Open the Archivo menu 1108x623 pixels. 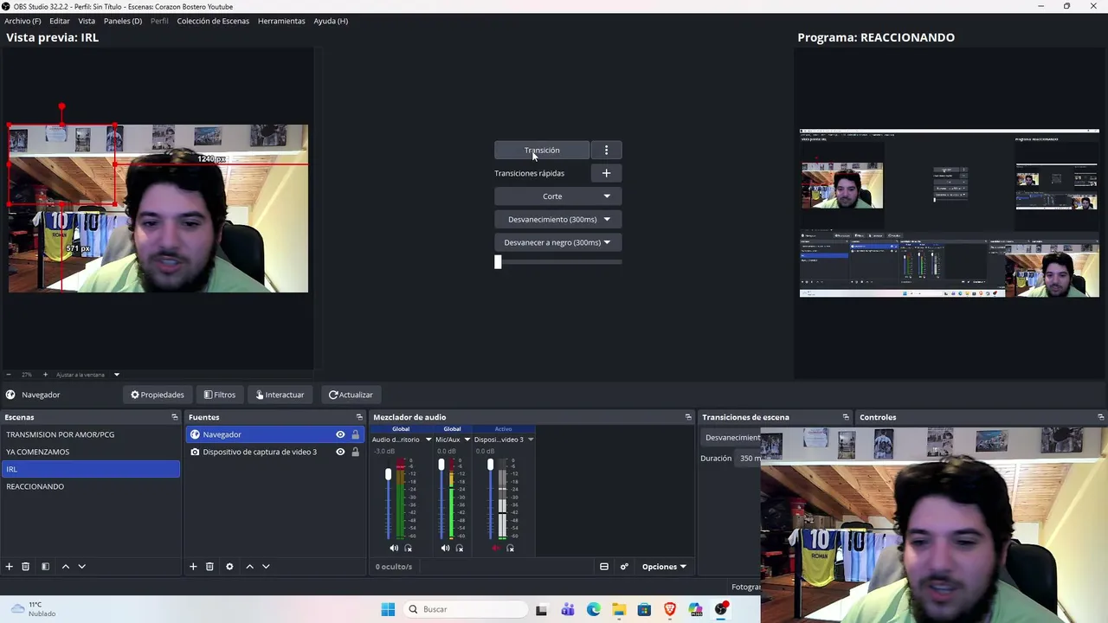pyautogui.click(x=23, y=21)
